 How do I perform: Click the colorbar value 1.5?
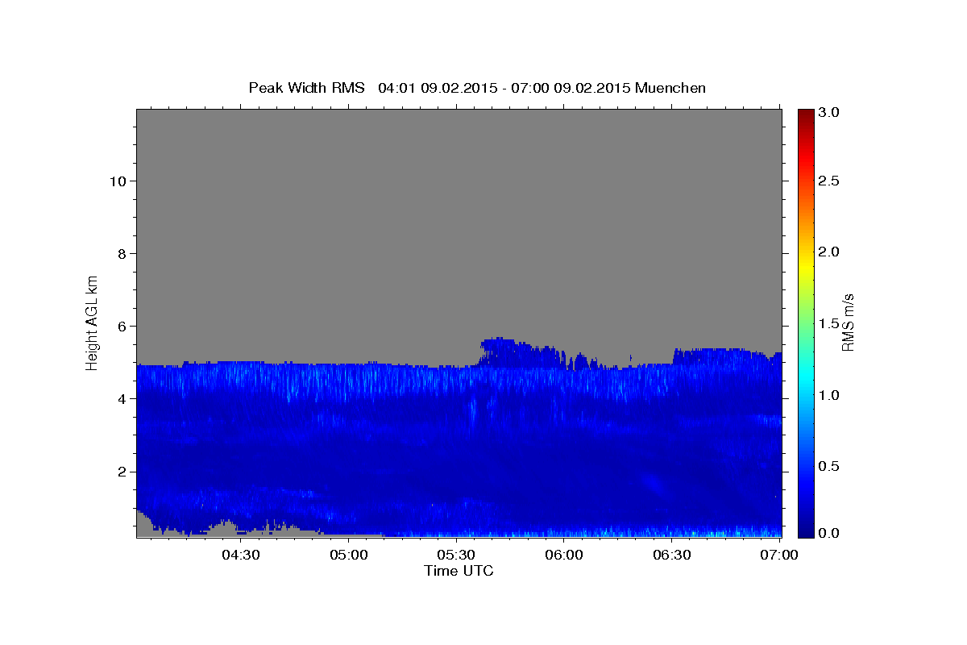tap(829, 323)
